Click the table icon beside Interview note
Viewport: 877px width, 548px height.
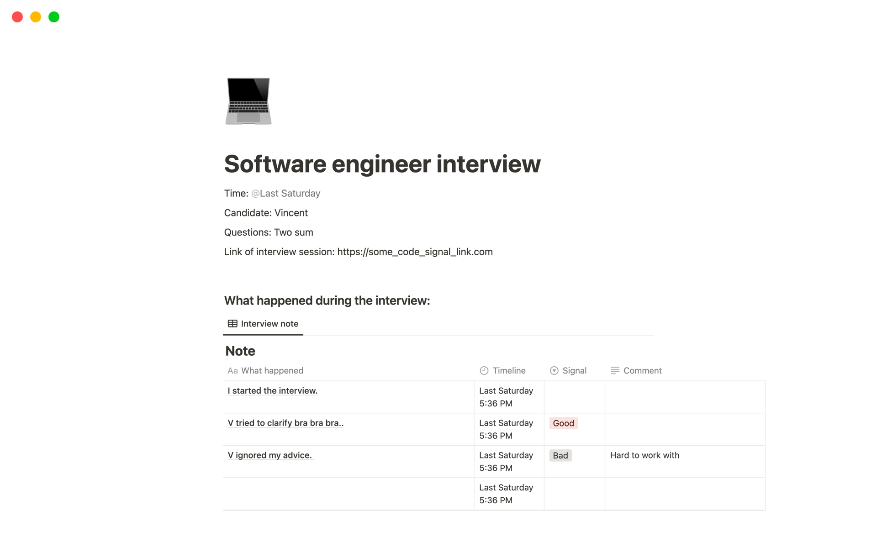(x=232, y=324)
